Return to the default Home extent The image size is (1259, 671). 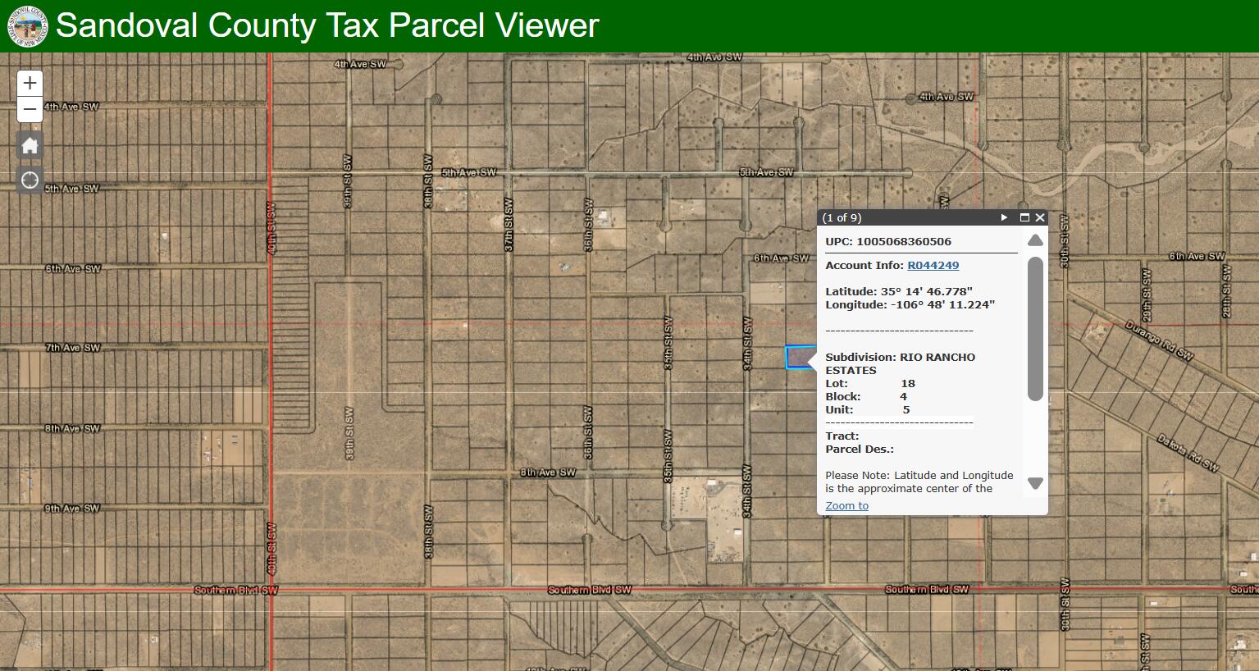[x=30, y=146]
